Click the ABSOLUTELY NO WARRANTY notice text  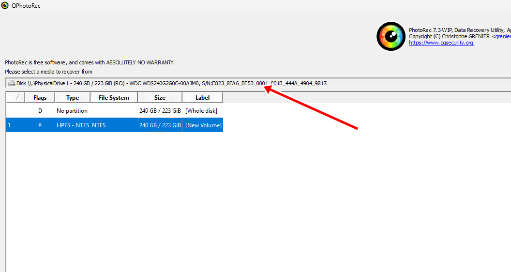(x=90, y=62)
